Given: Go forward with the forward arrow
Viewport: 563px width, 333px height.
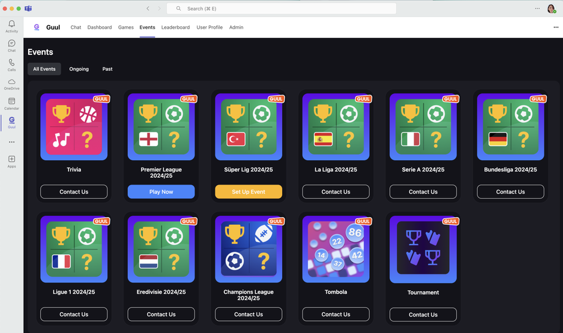Looking at the screenshot, I should pos(159,9).
